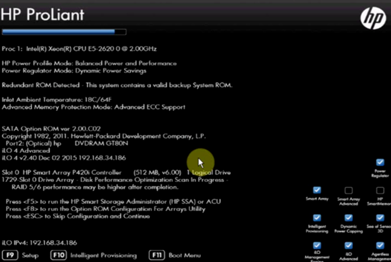Click the 'Press <F8> to run the Option ROM Configuration' line
The width and height of the screenshot is (391, 262).
coord(106,209)
